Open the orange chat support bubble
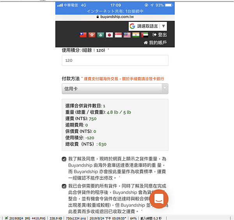 click(159, 199)
